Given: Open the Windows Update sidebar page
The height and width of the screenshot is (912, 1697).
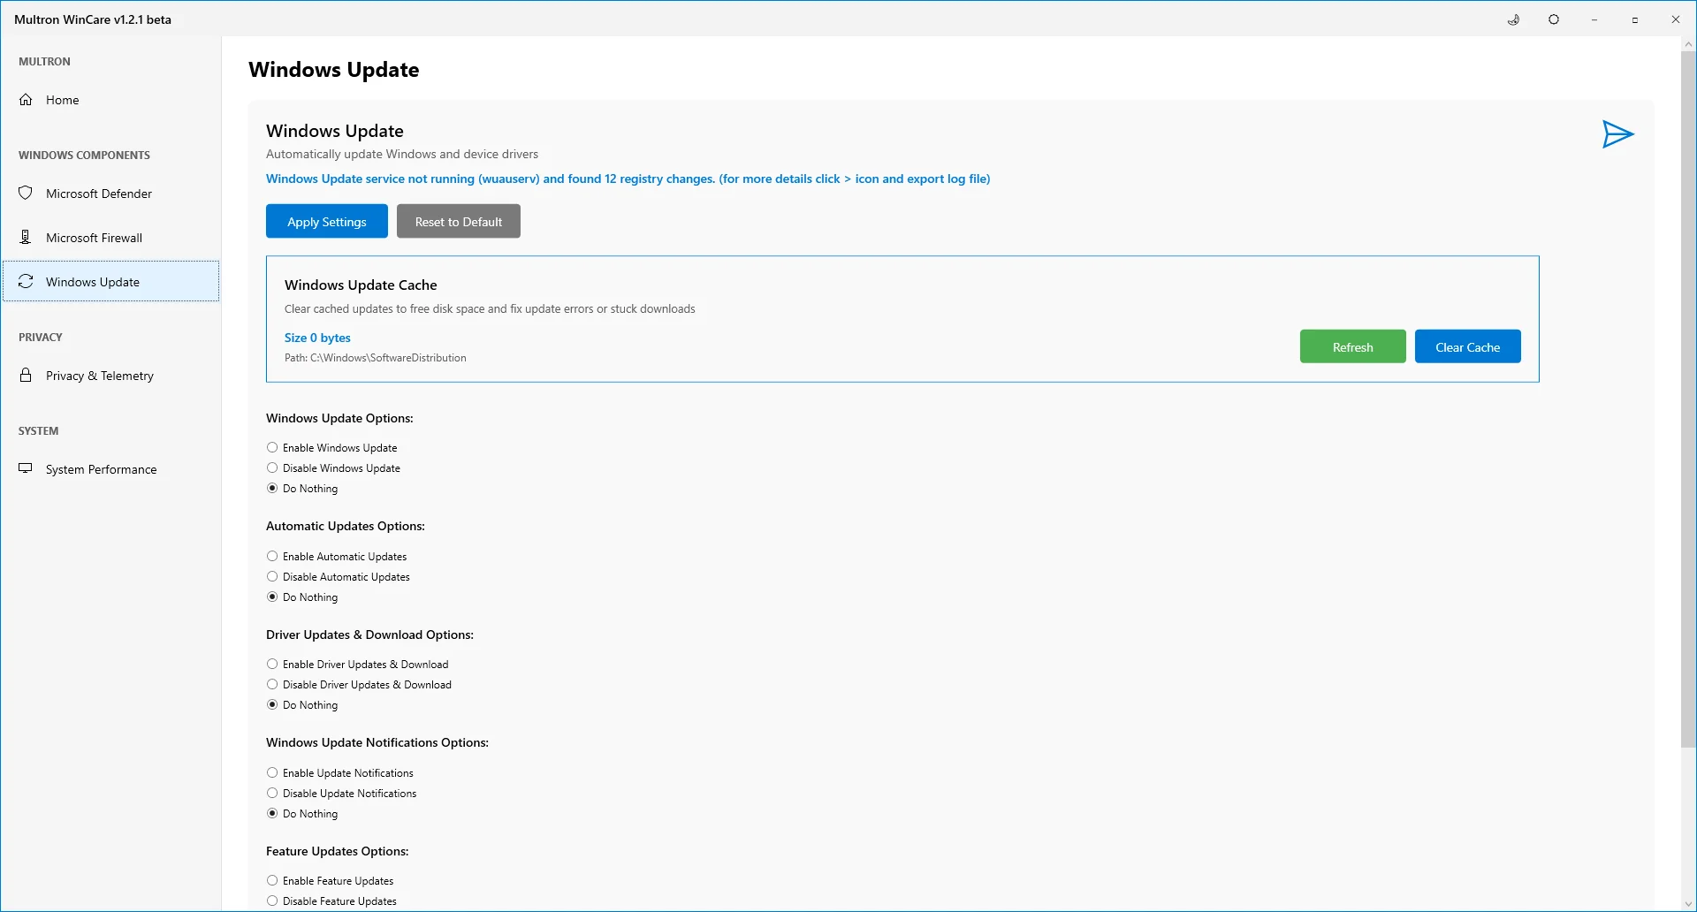Looking at the screenshot, I should (x=93, y=282).
